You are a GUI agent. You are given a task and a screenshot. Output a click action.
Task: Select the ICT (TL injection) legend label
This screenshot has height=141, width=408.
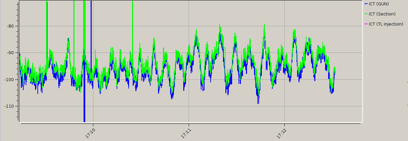(x=386, y=24)
